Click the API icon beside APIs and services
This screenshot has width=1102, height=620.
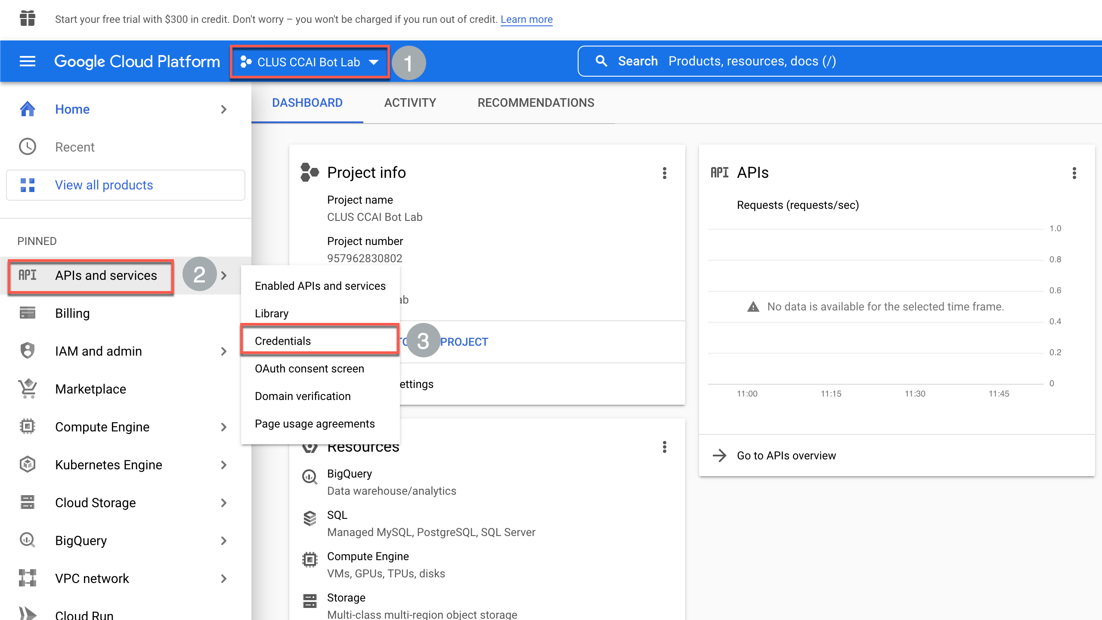pos(28,275)
